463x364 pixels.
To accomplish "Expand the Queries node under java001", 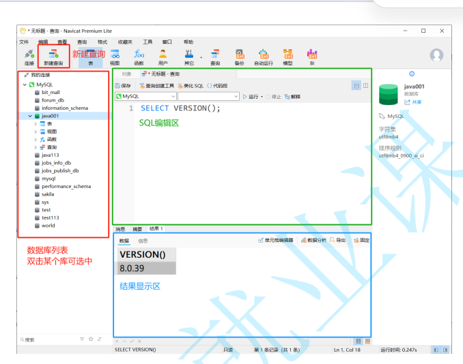I will (36, 147).
